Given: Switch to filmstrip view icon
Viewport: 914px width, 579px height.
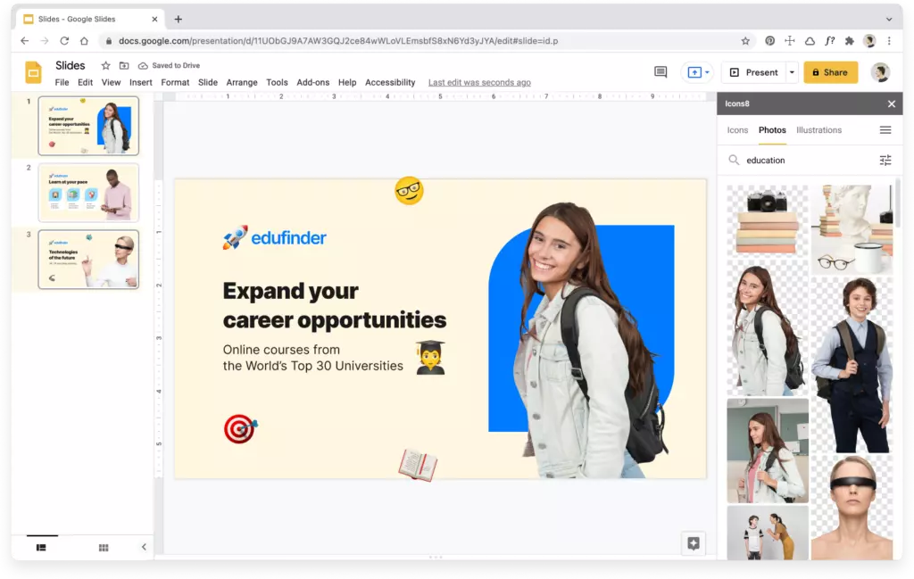Looking at the screenshot, I should point(41,548).
